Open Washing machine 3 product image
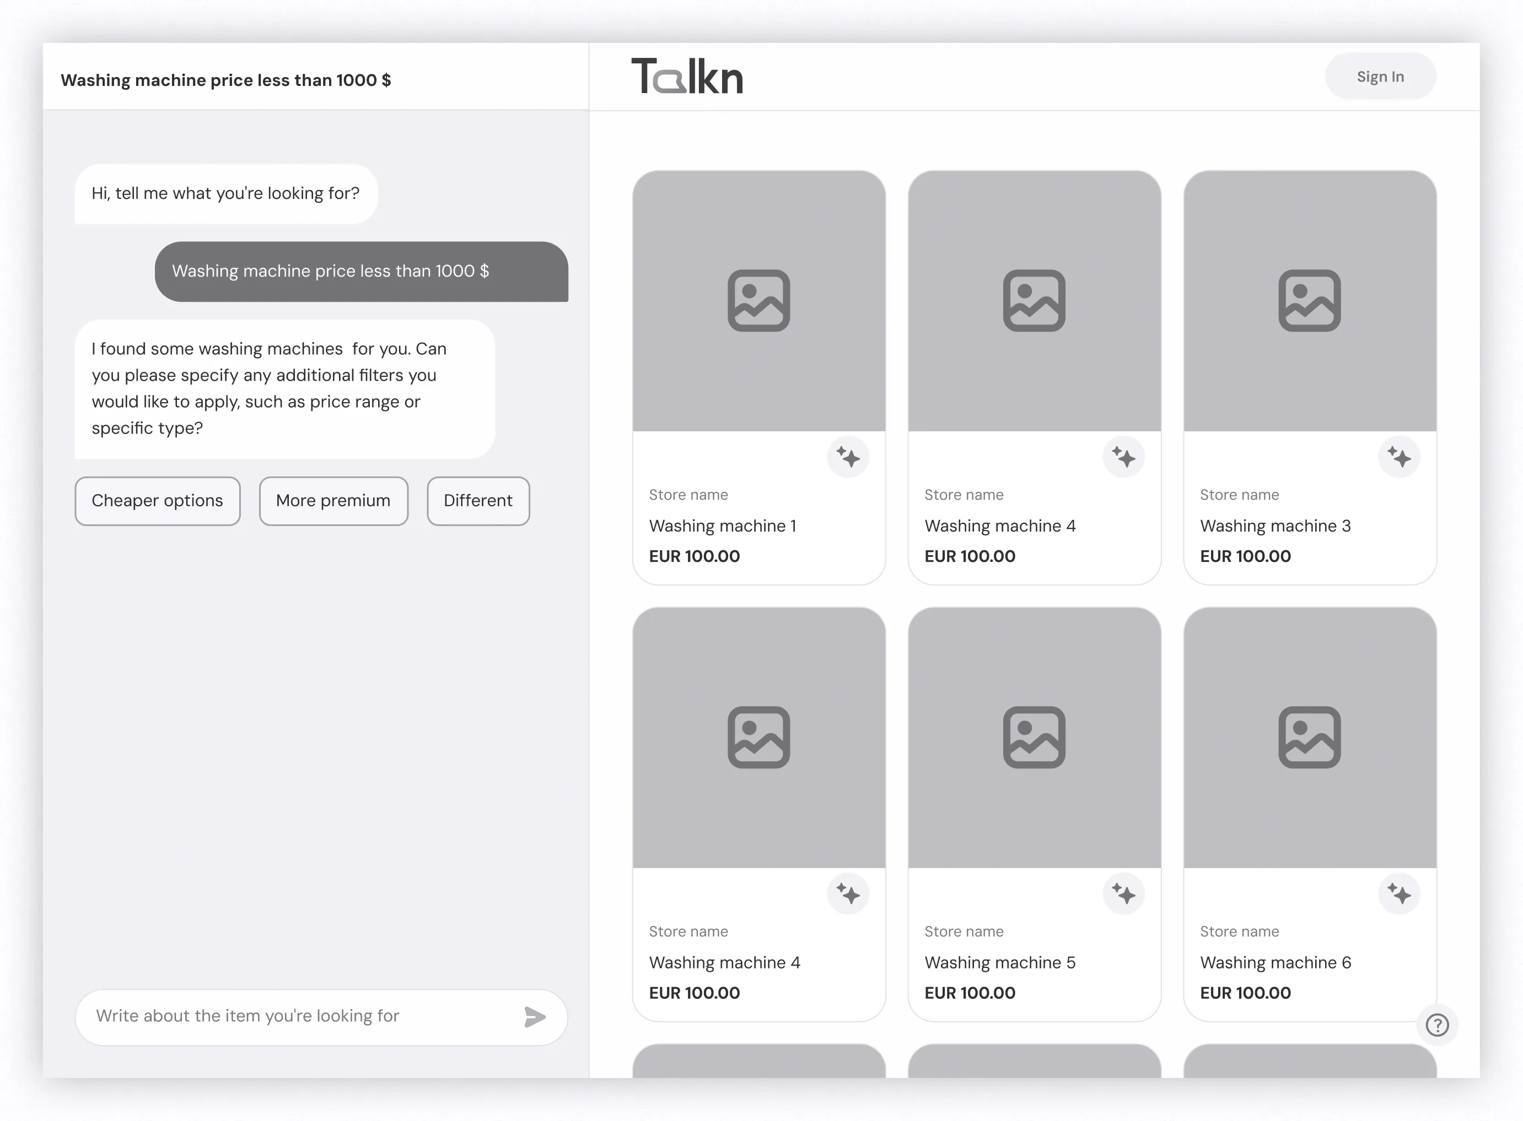The height and width of the screenshot is (1121, 1523). (1309, 301)
